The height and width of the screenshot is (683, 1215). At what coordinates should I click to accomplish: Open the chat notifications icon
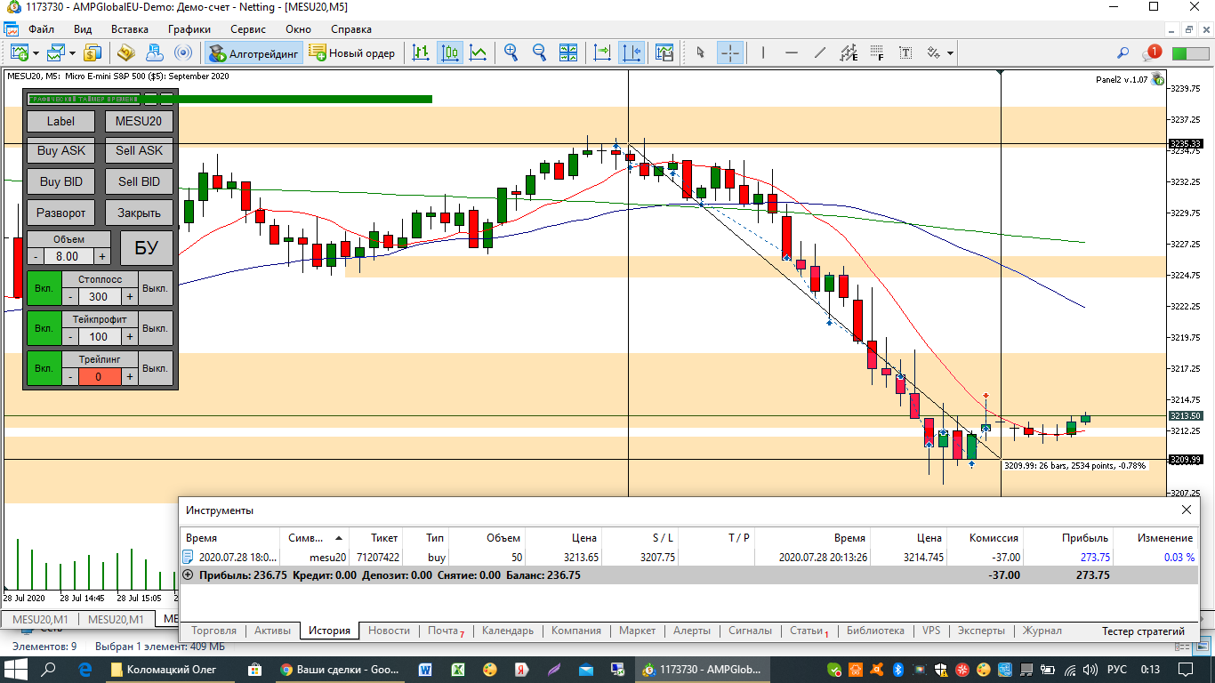[x=1151, y=52]
